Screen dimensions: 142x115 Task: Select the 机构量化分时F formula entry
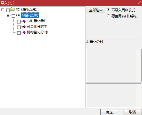click(x=38, y=32)
